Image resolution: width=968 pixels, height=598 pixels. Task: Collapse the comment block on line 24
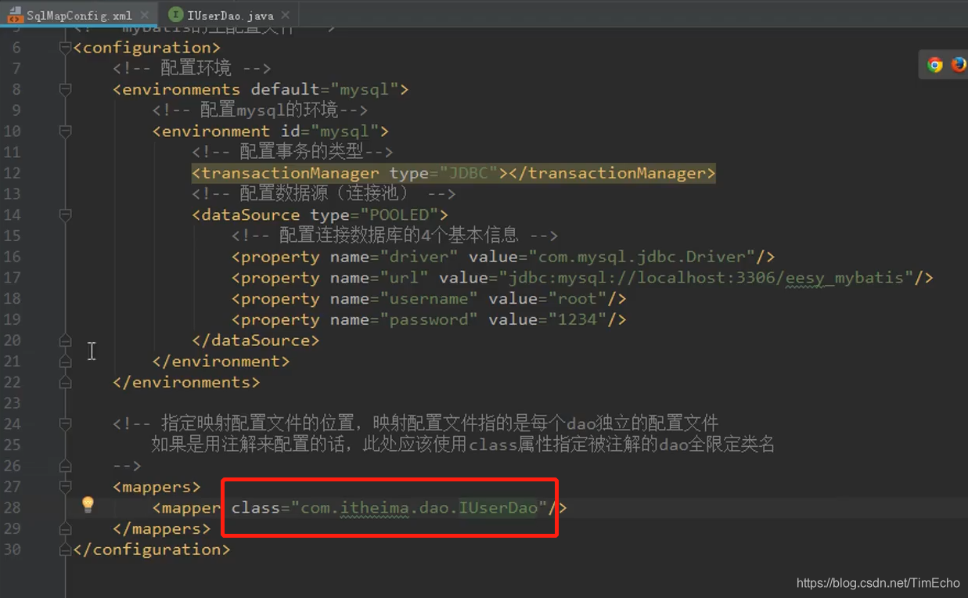[65, 423]
